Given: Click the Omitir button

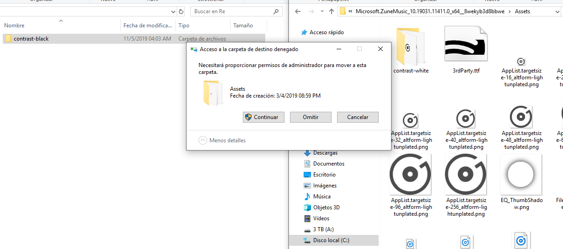Looking at the screenshot, I should pyautogui.click(x=311, y=117).
